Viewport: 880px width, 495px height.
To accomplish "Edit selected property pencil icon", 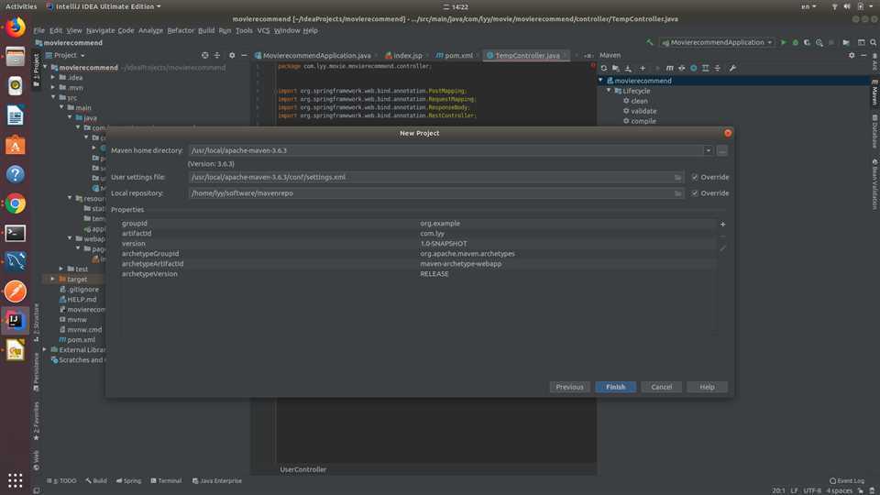I will pos(723,248).
